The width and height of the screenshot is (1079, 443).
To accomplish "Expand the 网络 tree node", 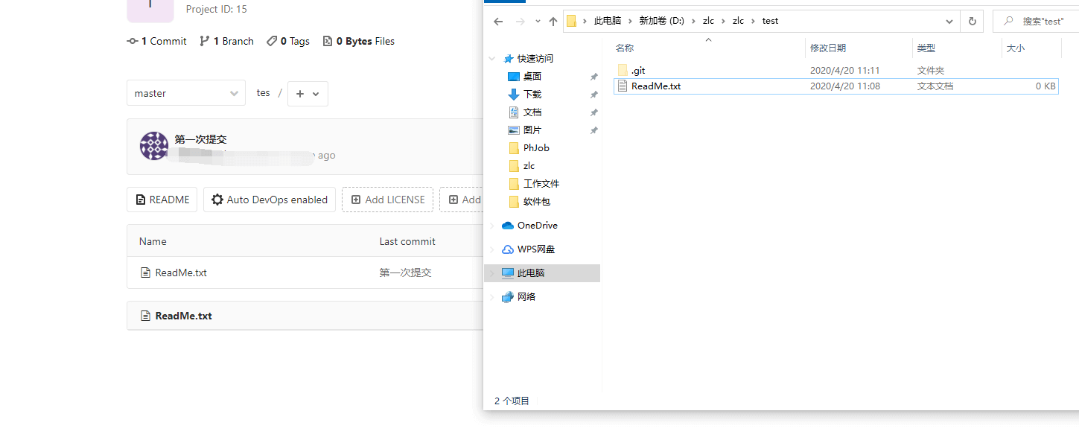I will tap(491, 297).
